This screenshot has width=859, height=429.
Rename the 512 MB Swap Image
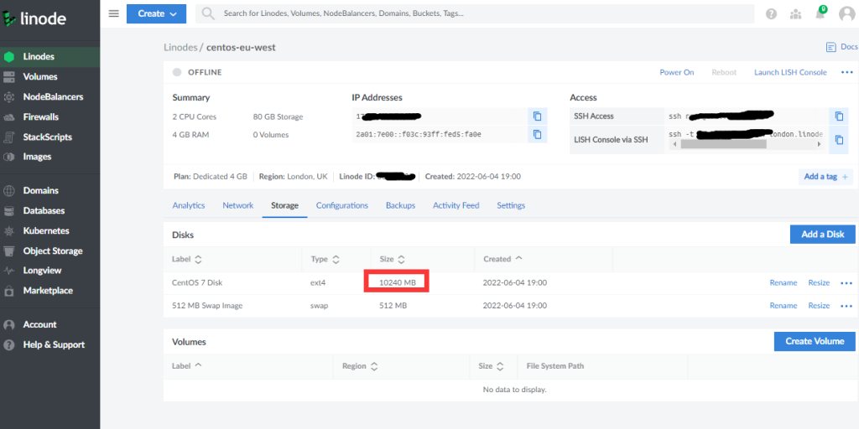tap(783, 305)
